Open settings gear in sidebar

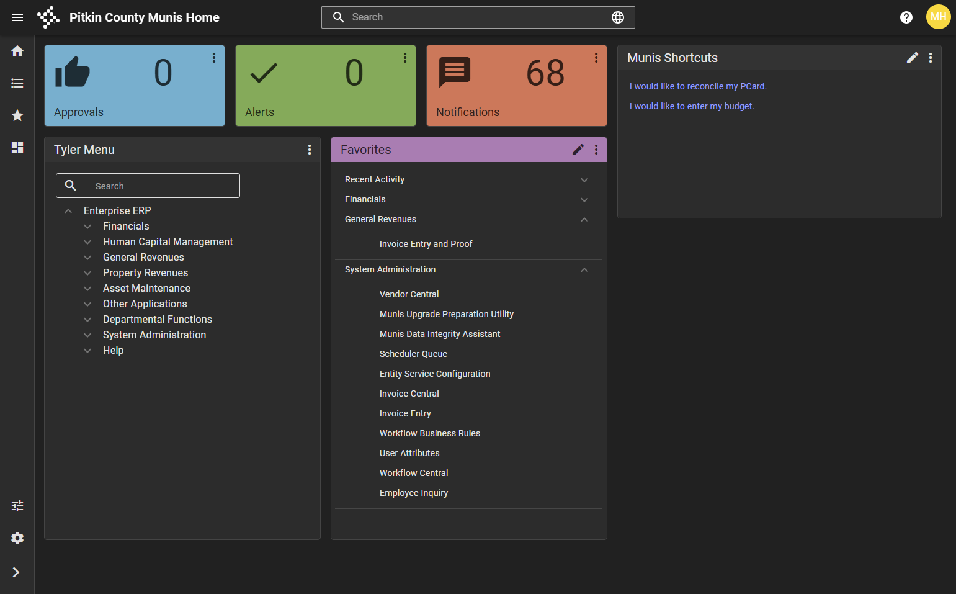point(17,538)
